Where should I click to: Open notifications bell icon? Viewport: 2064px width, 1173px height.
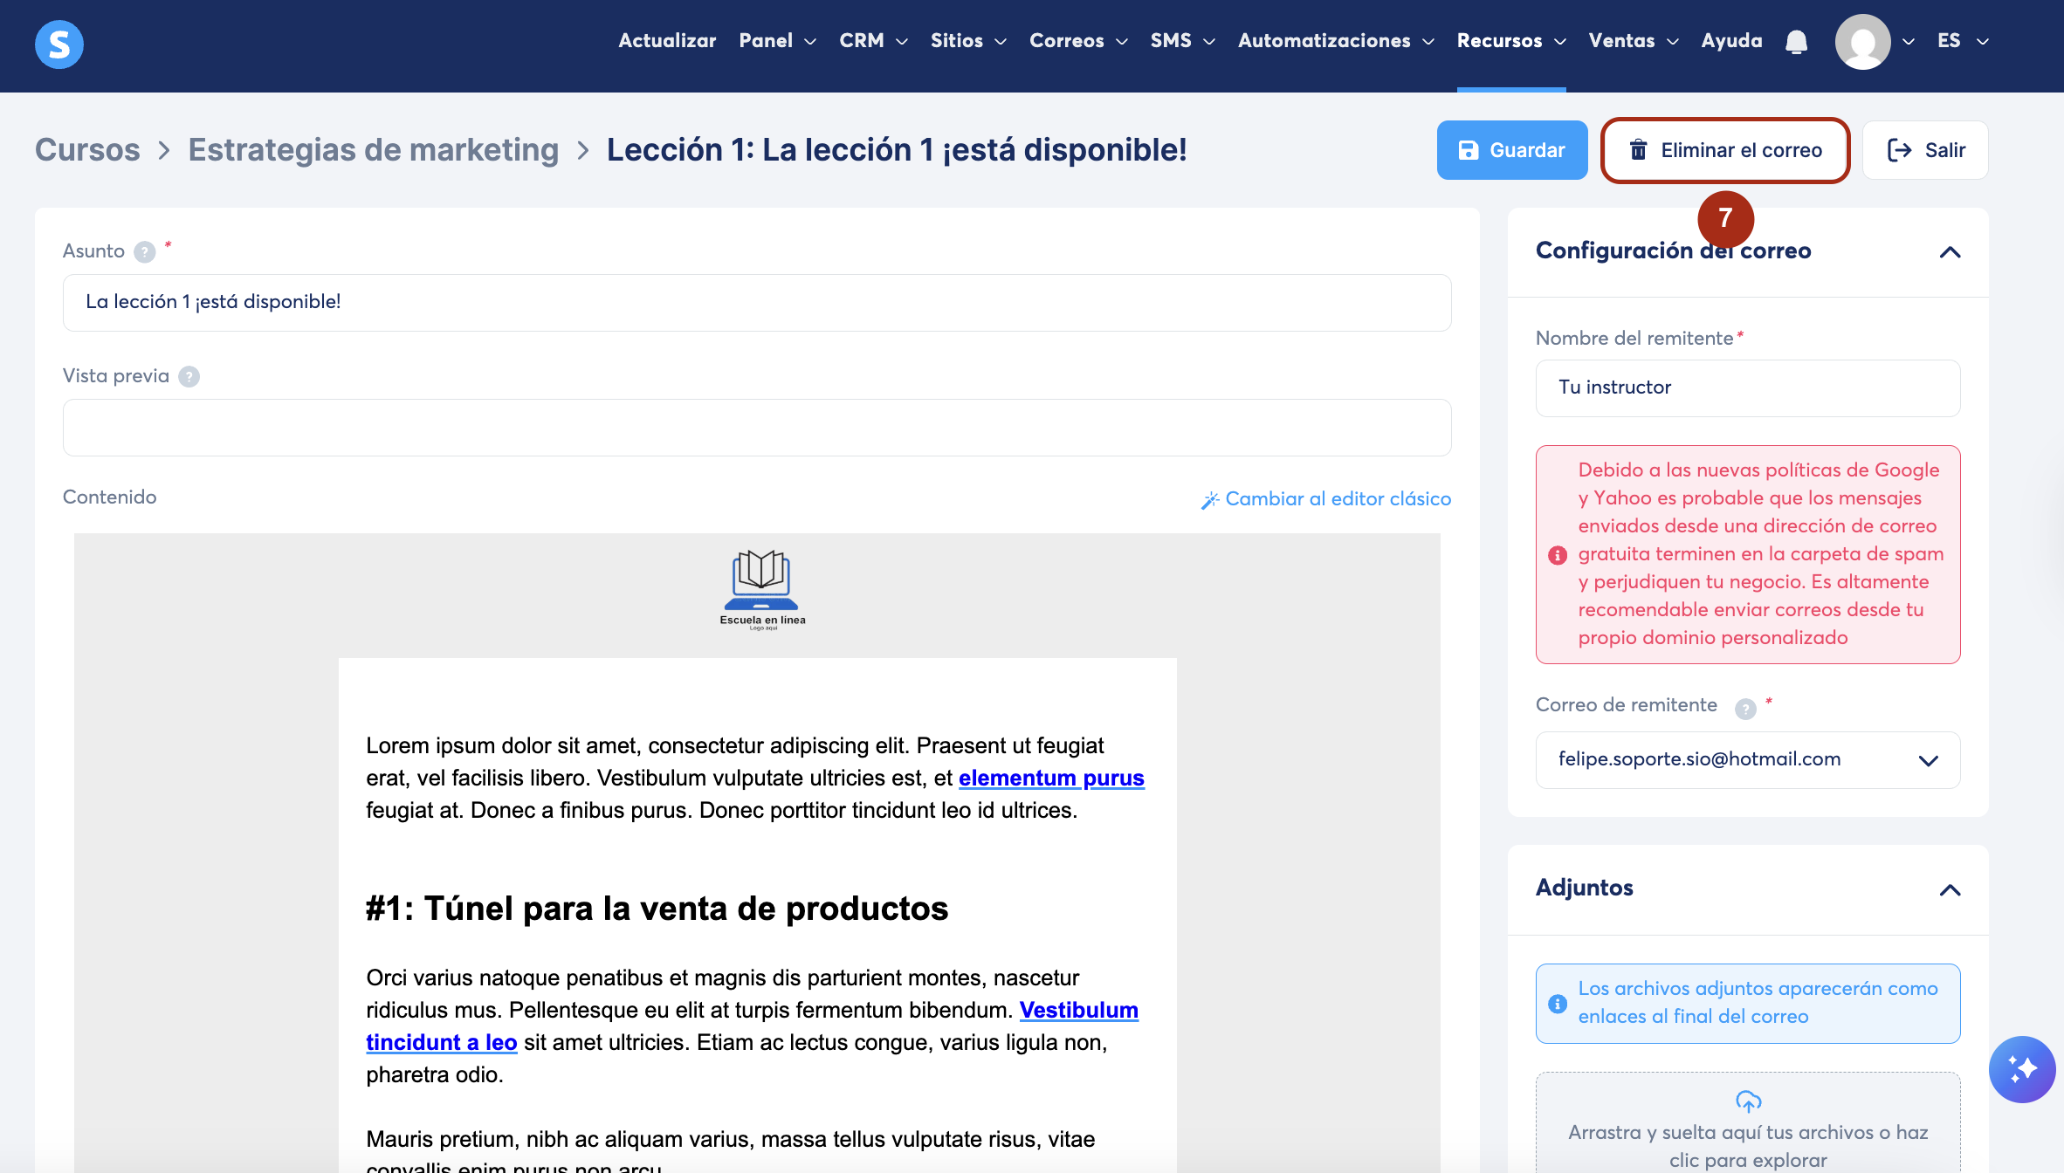[x=1796, y=42]
